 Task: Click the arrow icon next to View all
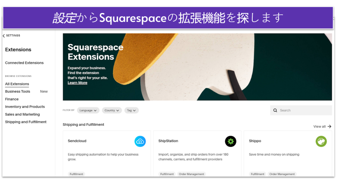click(x=330, y=127)
